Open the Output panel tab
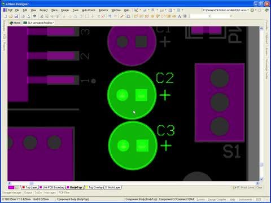This screenshot has width=271, height=203. [28, 193]
